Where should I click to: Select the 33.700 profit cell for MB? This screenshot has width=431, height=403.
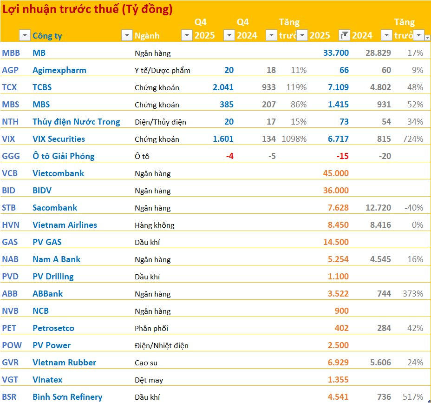pos(335,53)
